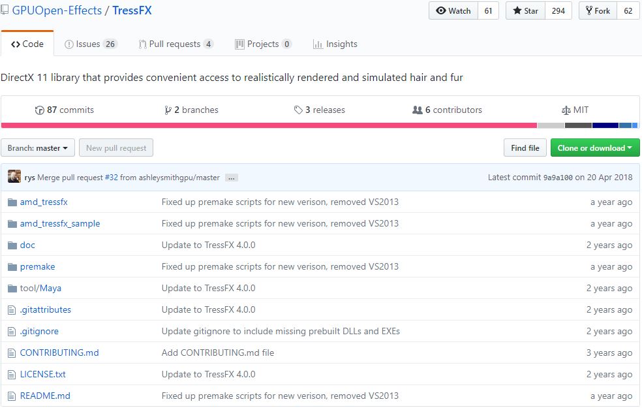This screenshot has height=408, width=642.
Task: Click the pink language bar segment
Action: (269, 125)
